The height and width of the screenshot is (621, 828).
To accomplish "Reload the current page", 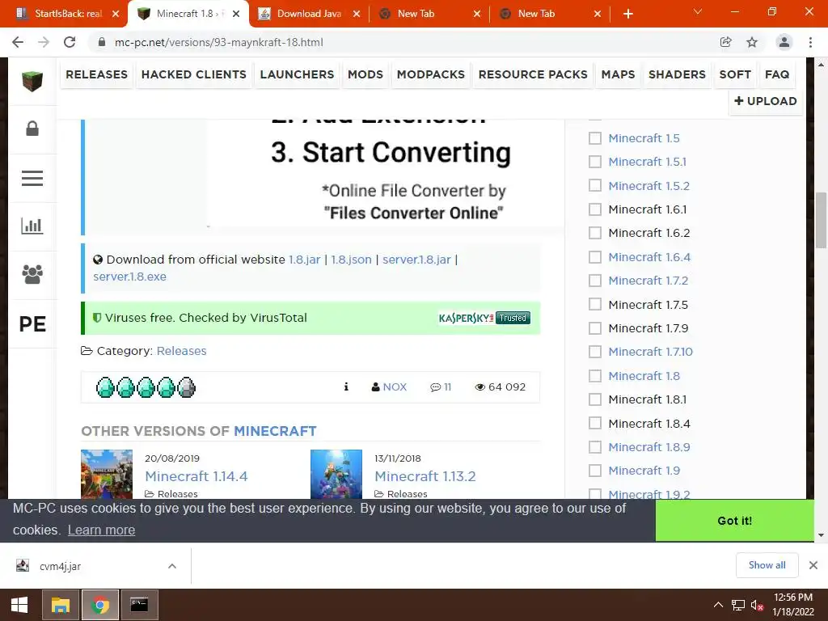I will pyautogui.click(x=70, y=42).
